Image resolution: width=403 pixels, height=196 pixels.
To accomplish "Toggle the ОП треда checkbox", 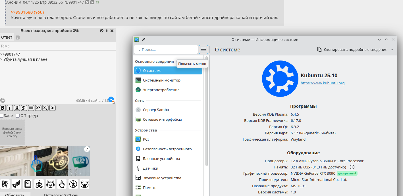I will tap(18, 116).
